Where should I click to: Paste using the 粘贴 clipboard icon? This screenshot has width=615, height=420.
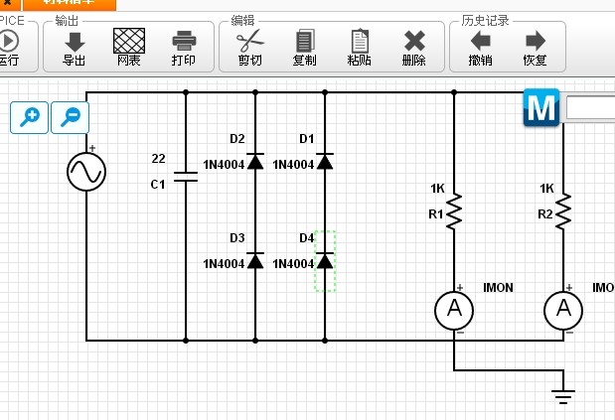360,41
